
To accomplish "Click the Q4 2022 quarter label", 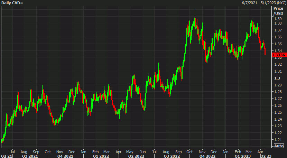I will (x=207, y=156).
